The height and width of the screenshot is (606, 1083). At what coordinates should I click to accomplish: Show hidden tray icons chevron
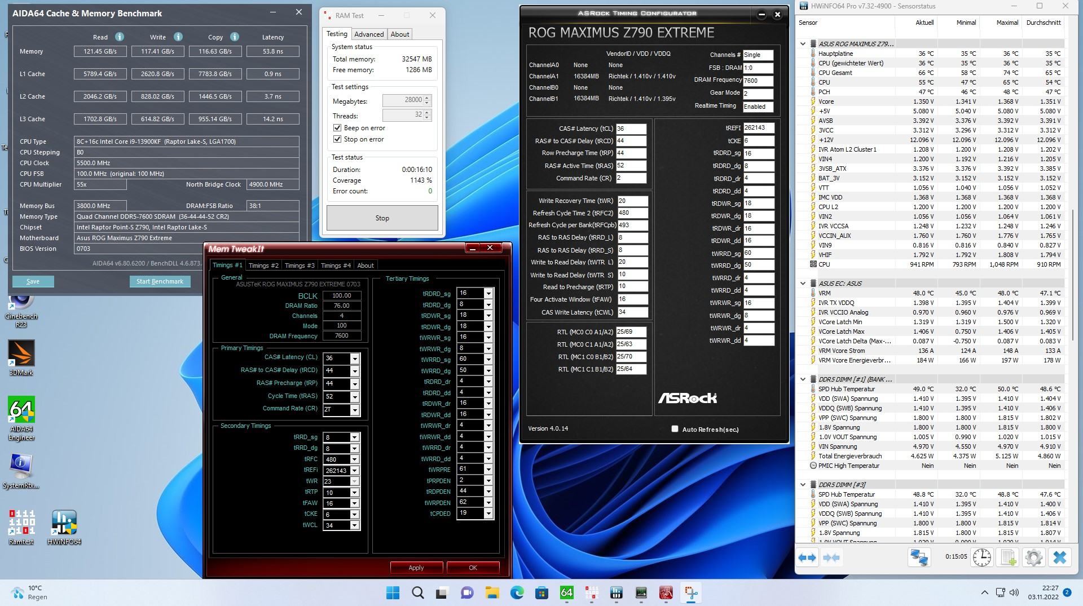point(985,592)
